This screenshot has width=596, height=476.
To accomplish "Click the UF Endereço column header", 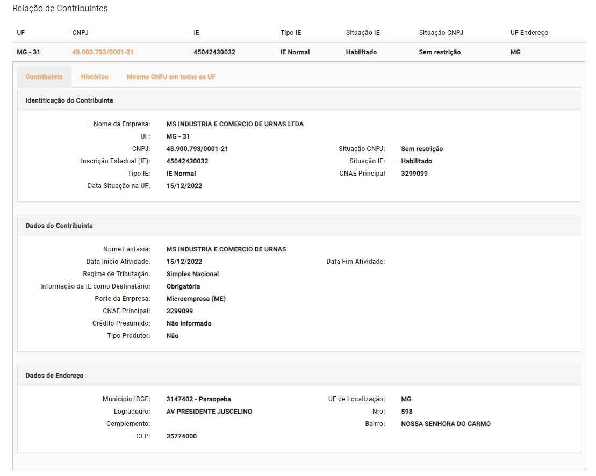I will tap(529, 33).
